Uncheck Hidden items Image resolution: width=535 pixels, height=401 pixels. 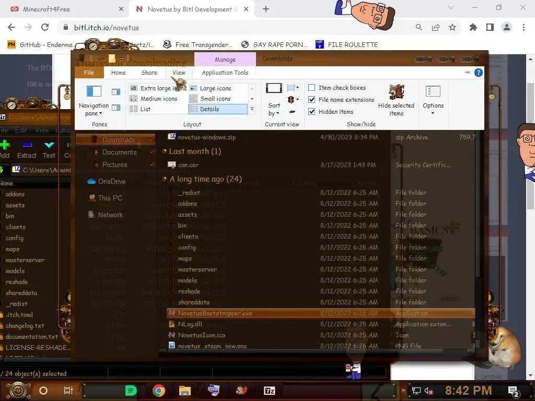(x=331, y=112)
